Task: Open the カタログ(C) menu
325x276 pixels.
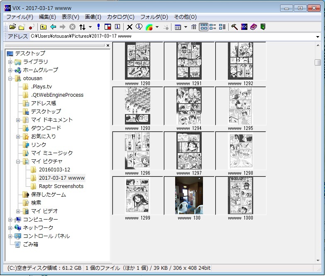Action: [121, 17]
